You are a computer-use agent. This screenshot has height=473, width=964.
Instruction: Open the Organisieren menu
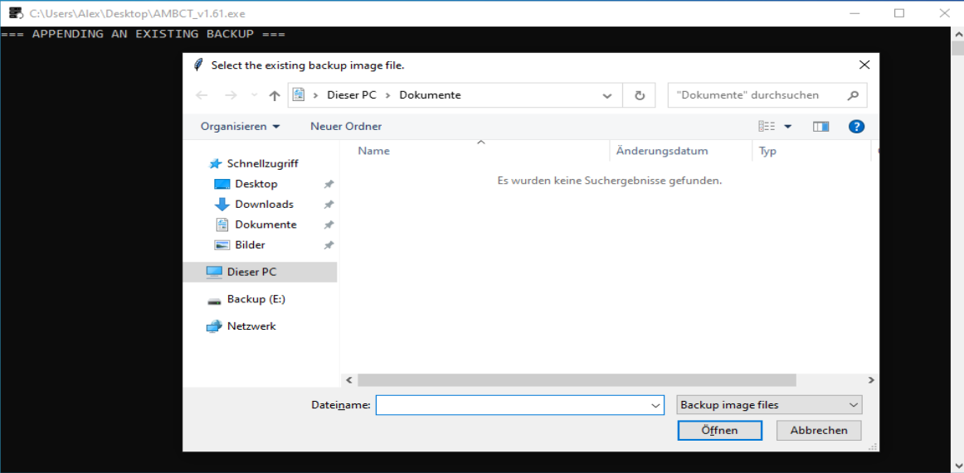(x=240, y=127)
